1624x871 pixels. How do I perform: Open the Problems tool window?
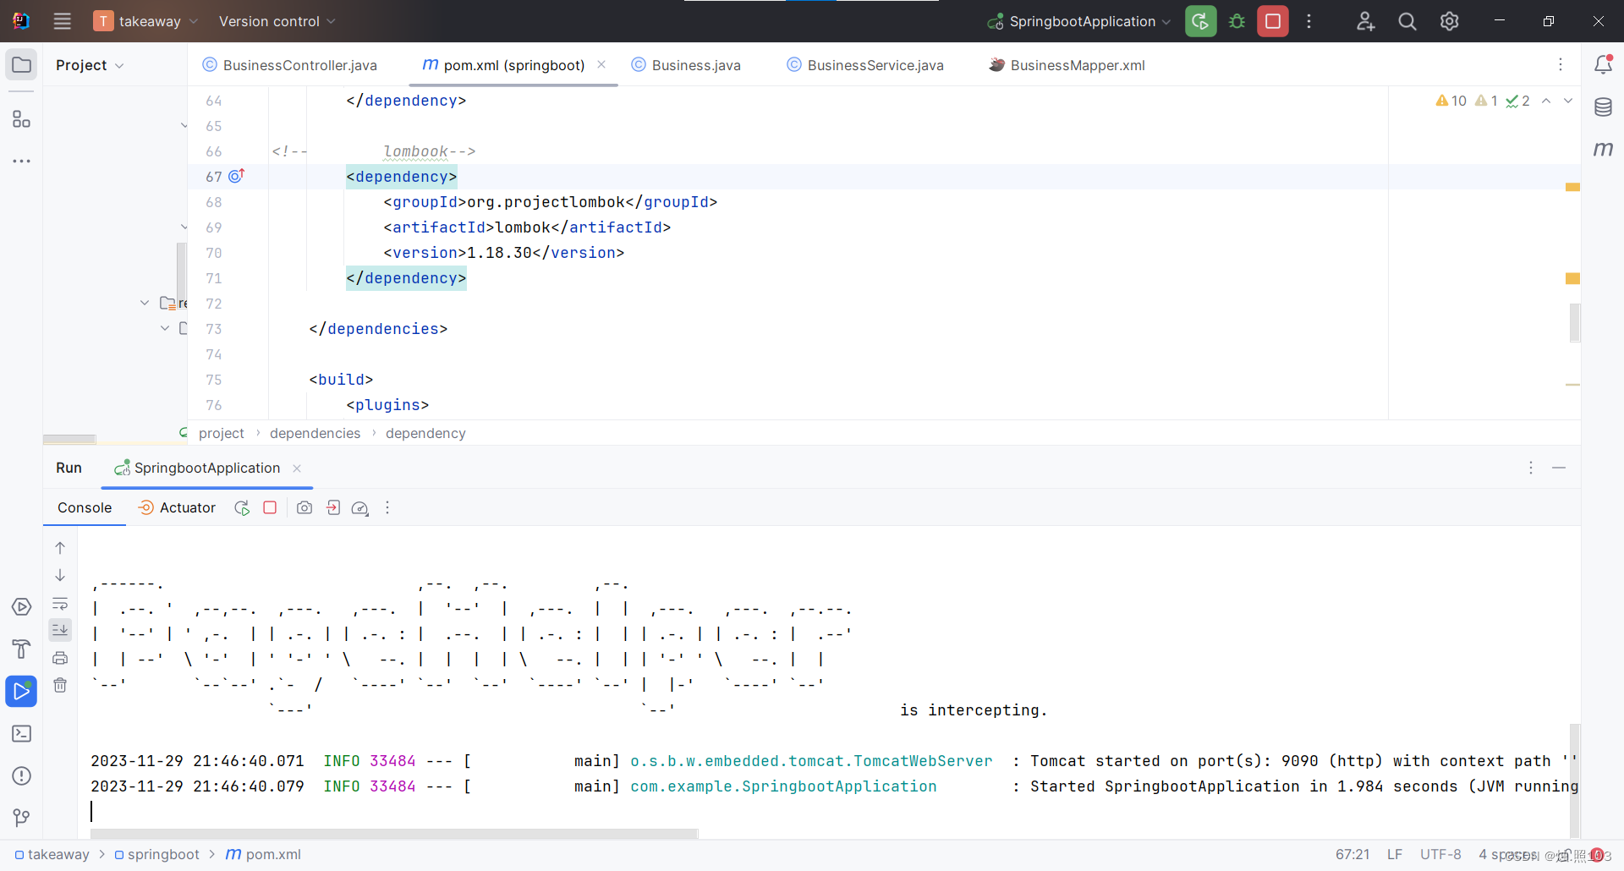21,775
